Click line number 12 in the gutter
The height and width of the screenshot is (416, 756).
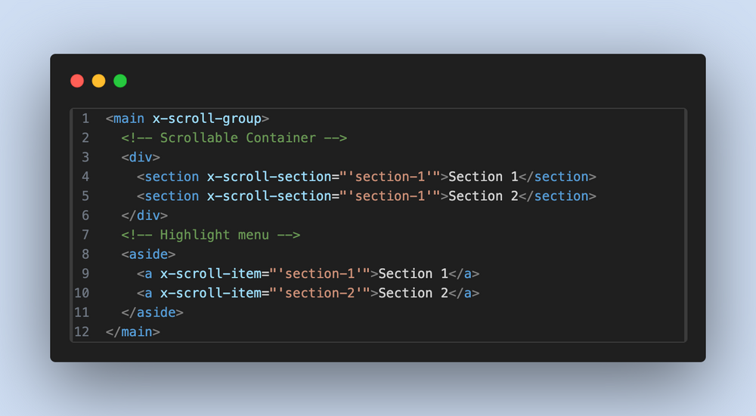click(x=82, y=331)
